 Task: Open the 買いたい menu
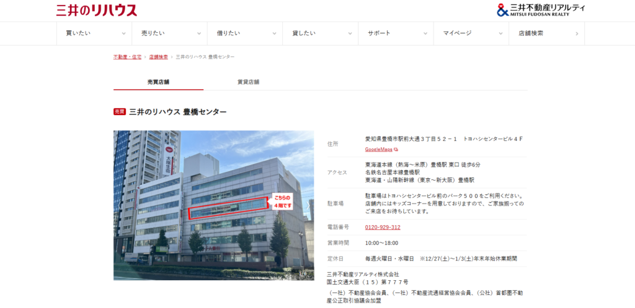(x=94, y=33)
